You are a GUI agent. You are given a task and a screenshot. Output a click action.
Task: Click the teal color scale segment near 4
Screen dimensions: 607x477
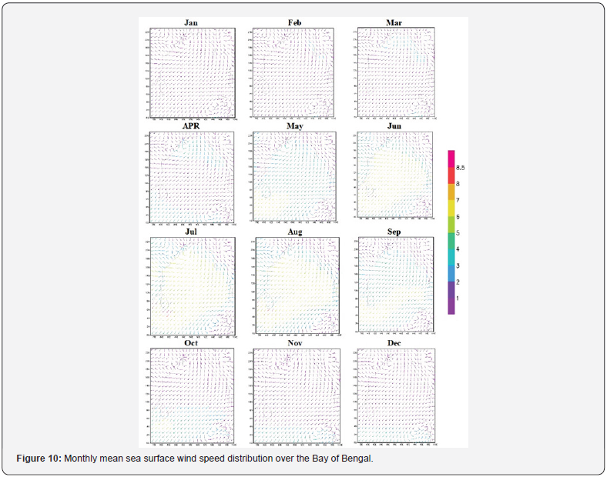point(451,241)
